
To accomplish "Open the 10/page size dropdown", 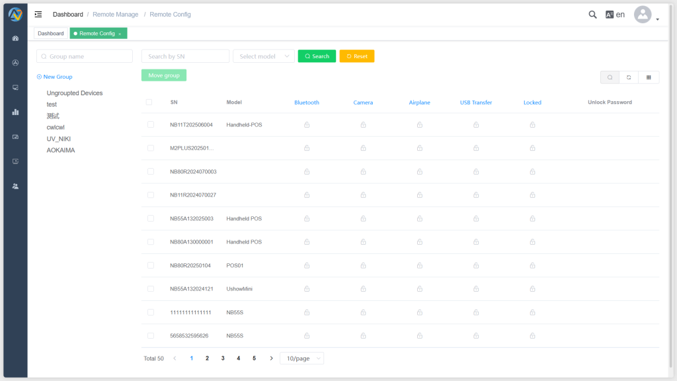I will point(301,358).
